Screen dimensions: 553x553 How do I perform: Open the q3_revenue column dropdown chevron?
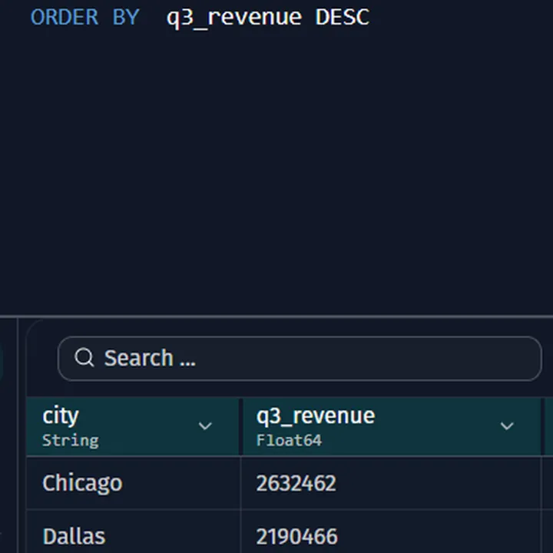click(507, 426)
